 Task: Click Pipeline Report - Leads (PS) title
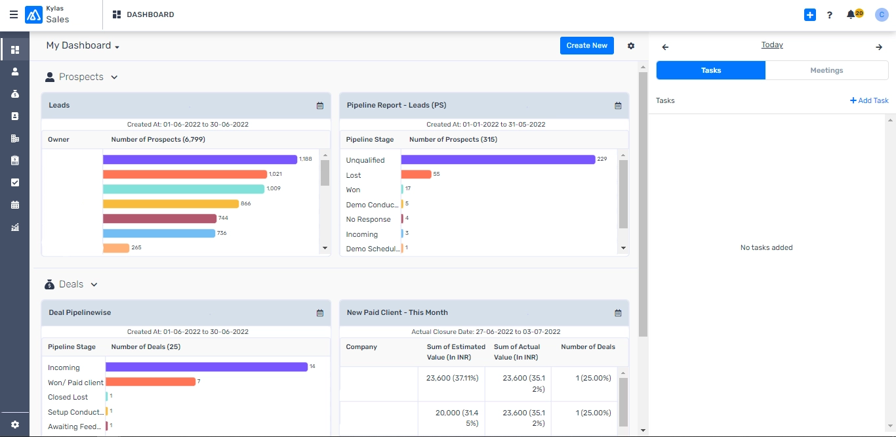coord(396,105)
